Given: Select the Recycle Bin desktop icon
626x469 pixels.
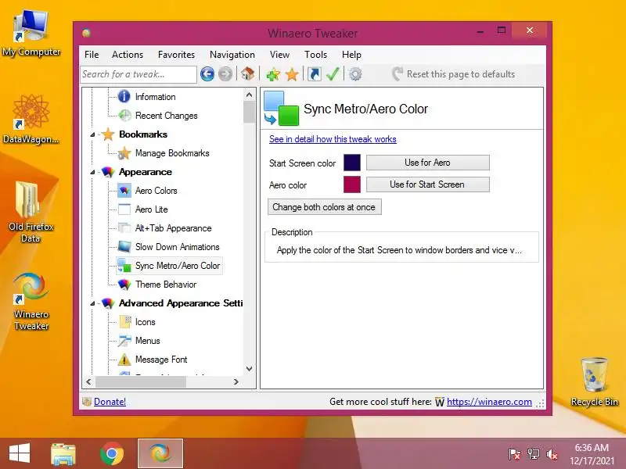Looking at the screenshot, I should point(595,381).
